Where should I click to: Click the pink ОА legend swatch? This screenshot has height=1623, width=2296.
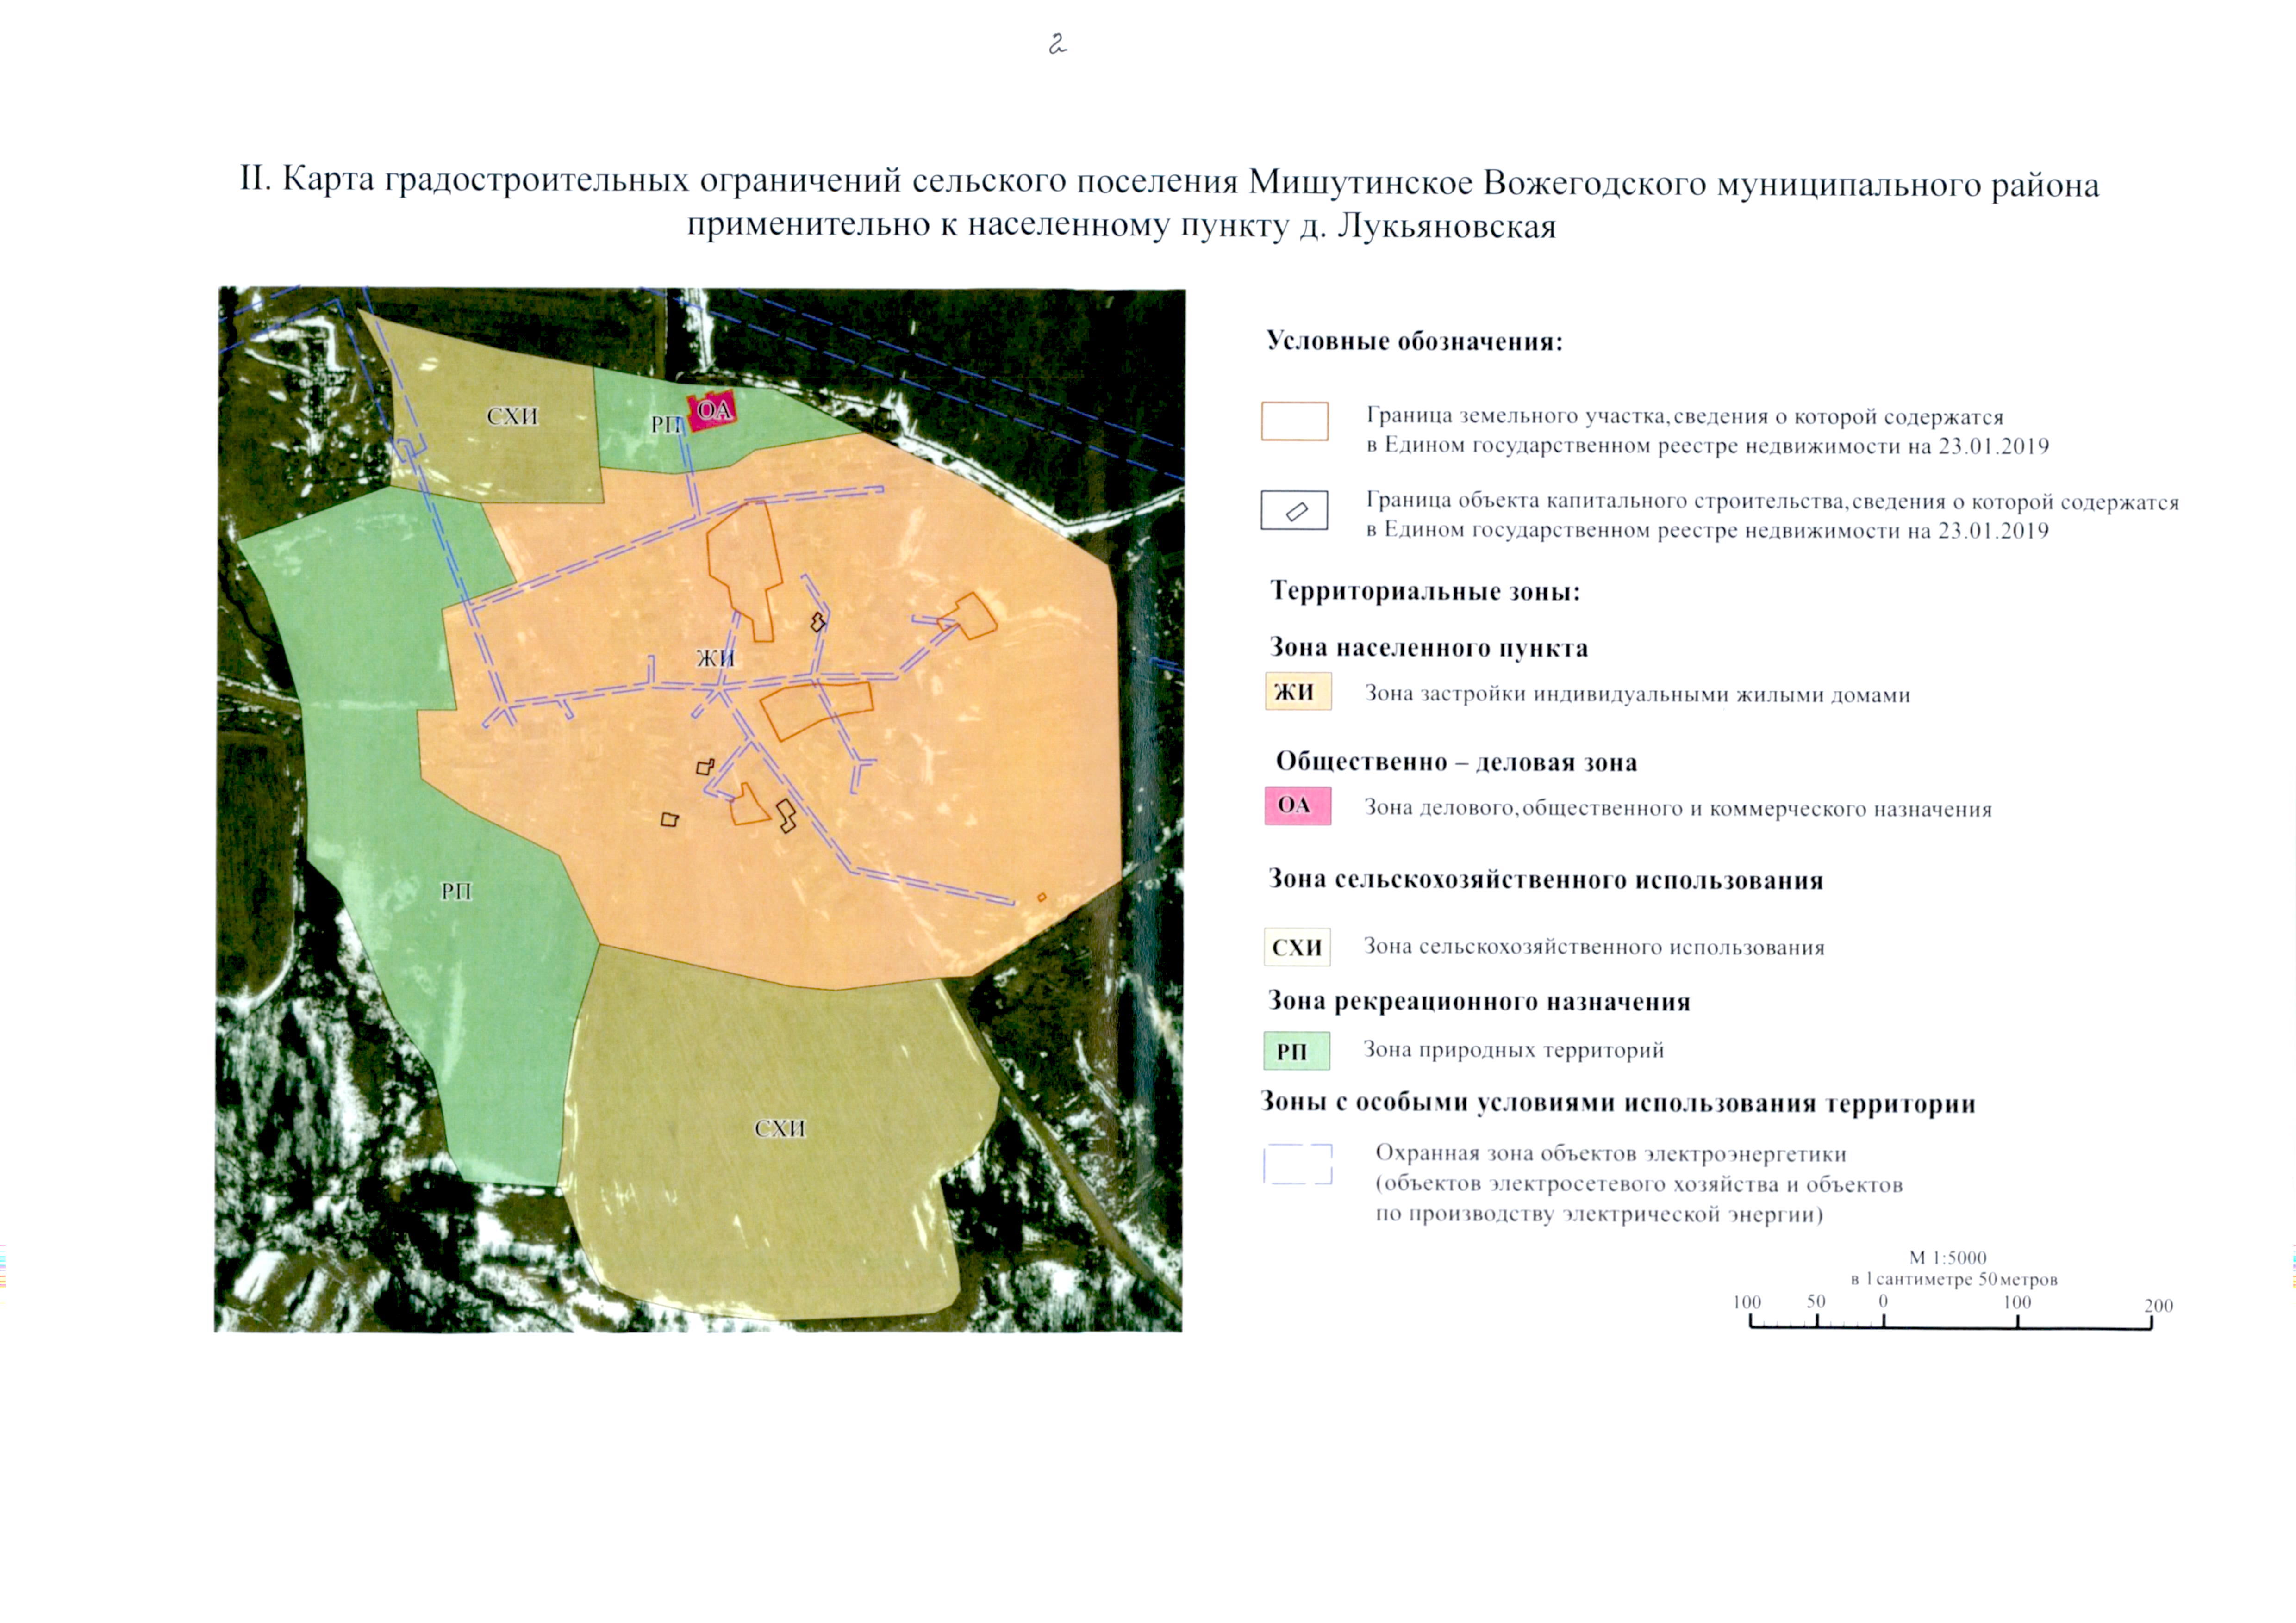click(1297, 805)
